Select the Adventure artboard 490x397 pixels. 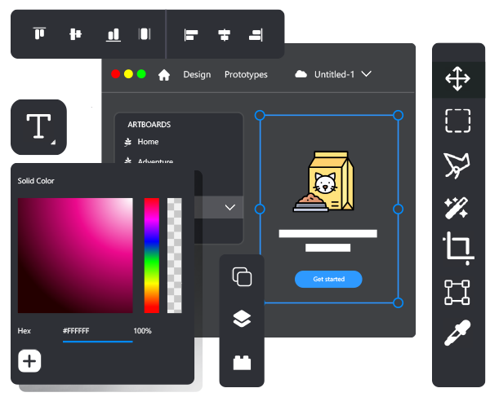[x=155, y=161]
